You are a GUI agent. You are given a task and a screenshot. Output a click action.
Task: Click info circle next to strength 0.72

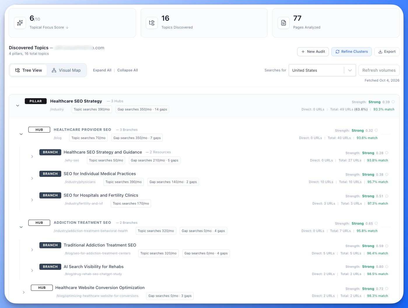click(387, 289)
